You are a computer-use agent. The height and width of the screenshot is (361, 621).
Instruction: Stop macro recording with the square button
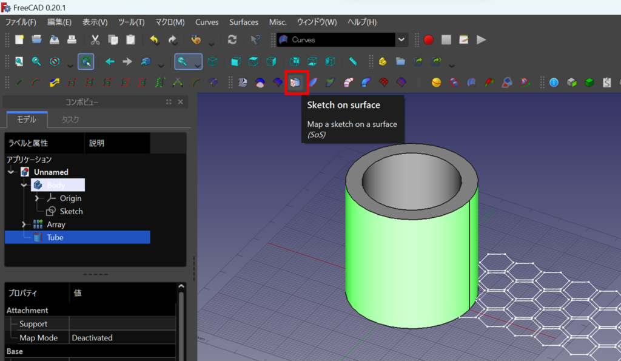coord(446,39)
